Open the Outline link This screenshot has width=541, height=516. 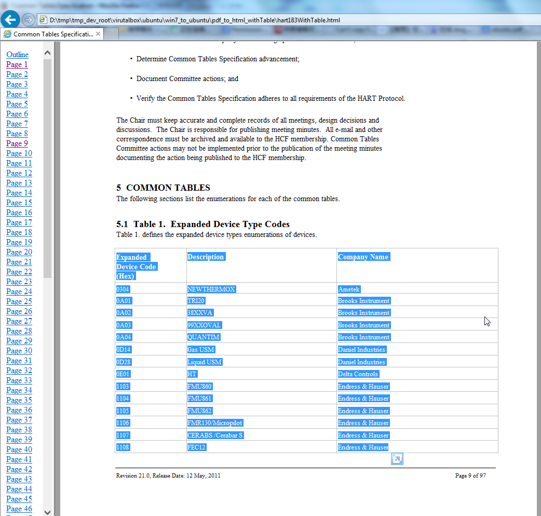(x=17, y=54)
